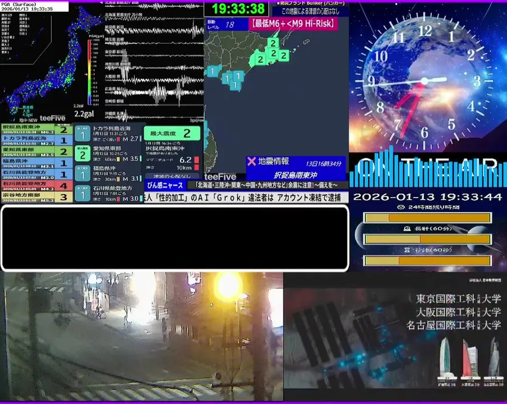Click the マグニチュード 6.2 value
Viewport: 507px width, 404px height.
pyautogui.click(x=186, y=160)
